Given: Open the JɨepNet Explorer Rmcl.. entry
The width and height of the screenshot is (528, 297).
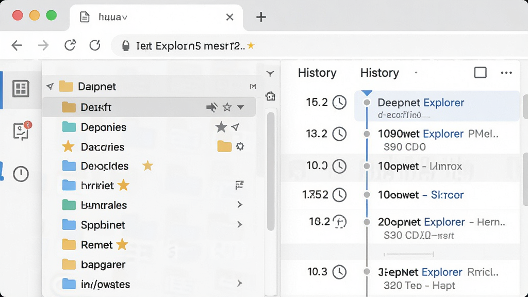Looking at the screenshot, I should coord(438,278).
